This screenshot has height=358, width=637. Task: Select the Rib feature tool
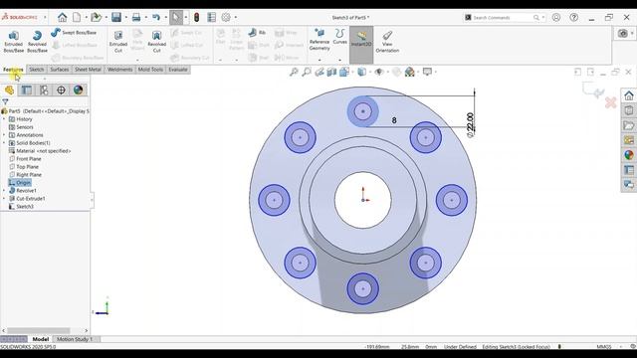(257, 32)
